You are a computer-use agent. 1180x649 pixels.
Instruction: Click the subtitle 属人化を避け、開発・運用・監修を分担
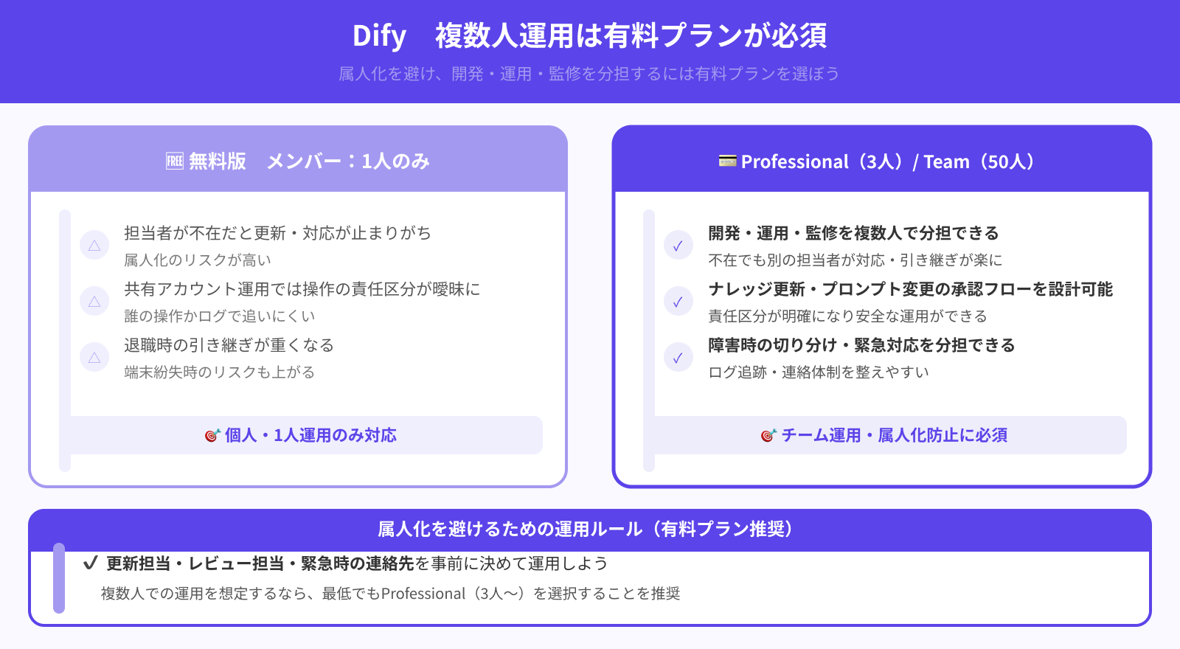pos(589,74)
